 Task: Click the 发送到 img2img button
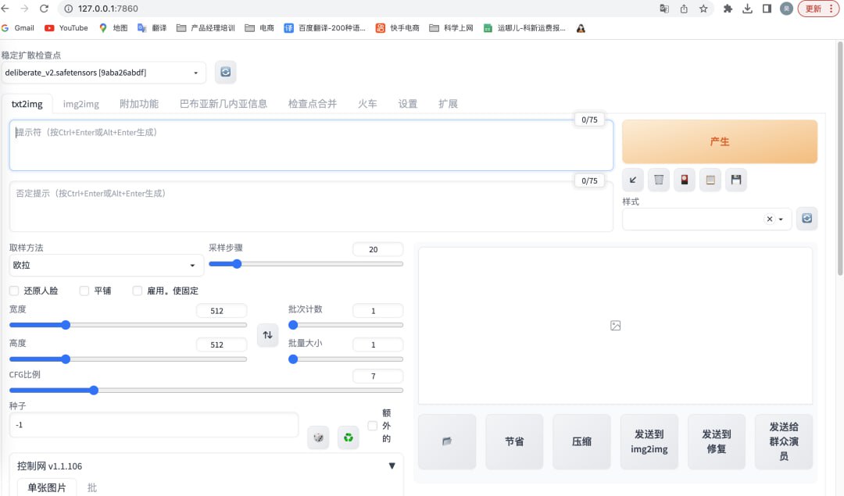(x=649, y=441)
